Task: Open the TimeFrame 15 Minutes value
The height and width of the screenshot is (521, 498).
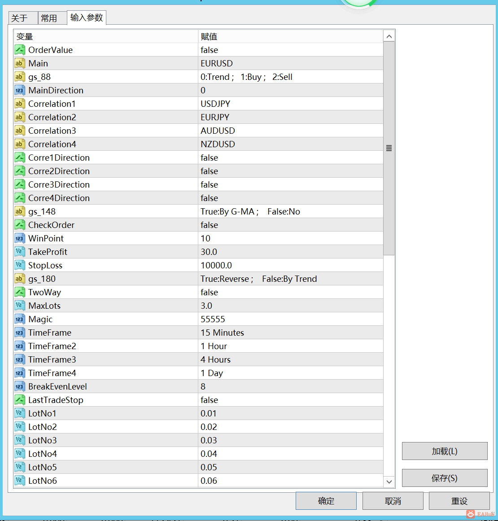Action: 290,332
